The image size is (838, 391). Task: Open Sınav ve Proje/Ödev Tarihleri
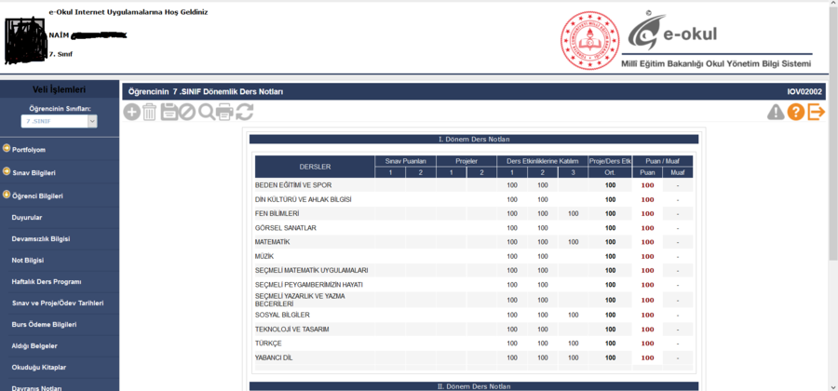(x=57, y=303)
